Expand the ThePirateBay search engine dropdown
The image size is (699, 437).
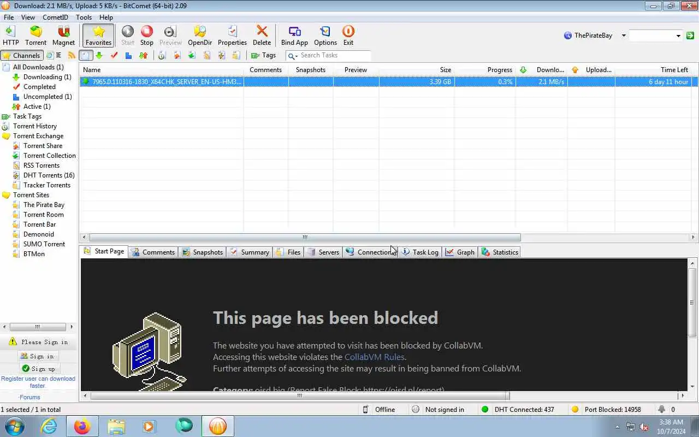click(x=624, y=36)
